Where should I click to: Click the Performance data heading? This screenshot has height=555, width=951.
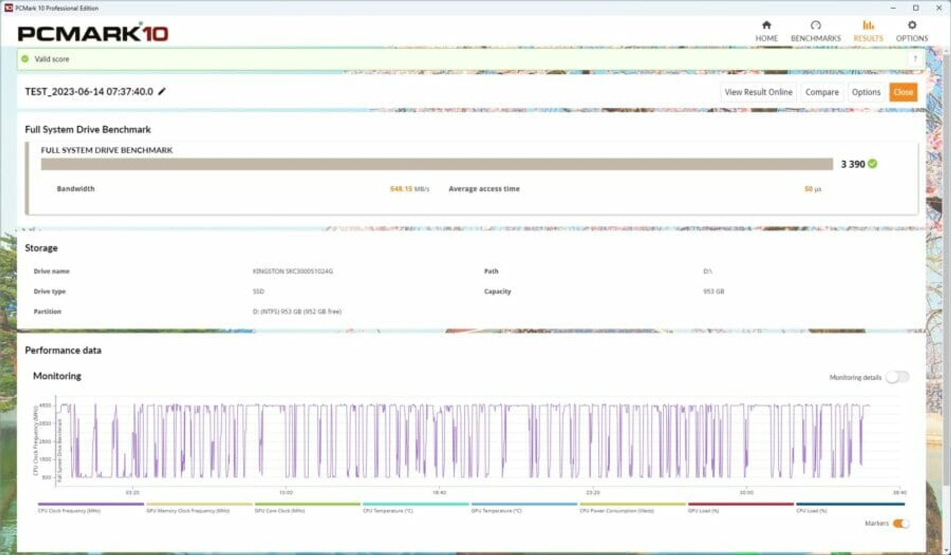[63, 350]
